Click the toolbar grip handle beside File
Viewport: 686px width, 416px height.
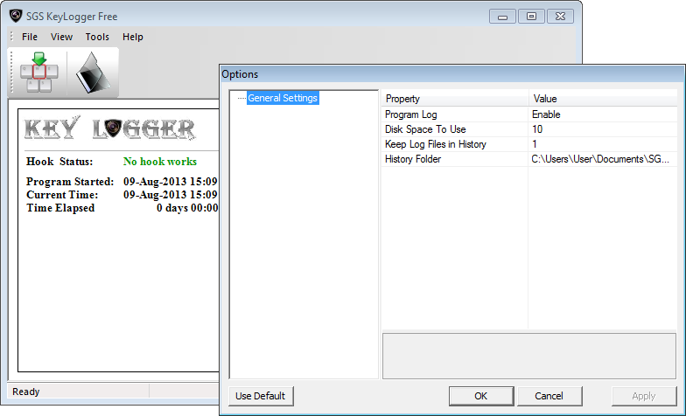(x=12, y=37)
